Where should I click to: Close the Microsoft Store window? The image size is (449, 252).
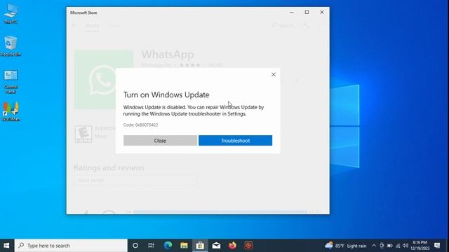322,13
